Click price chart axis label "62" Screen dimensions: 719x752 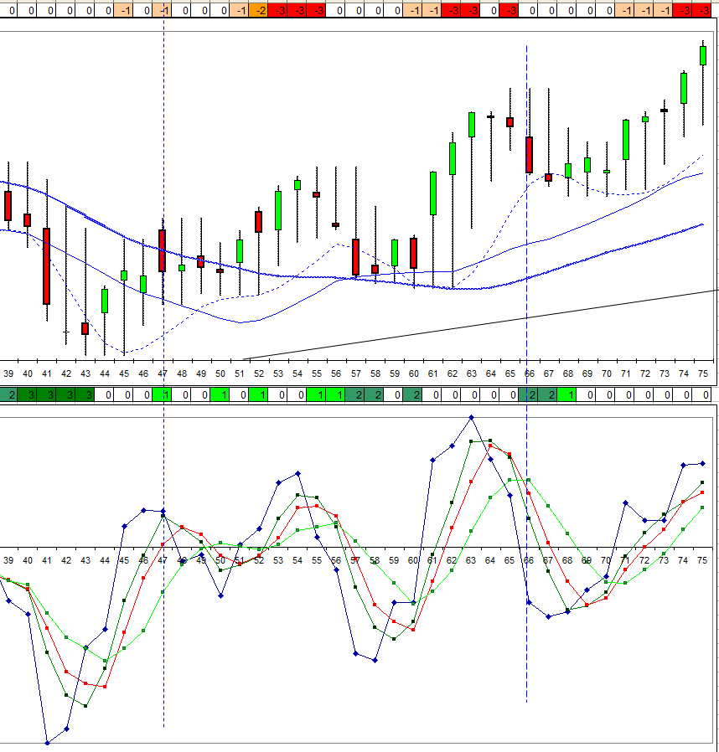tap(453, 373)
